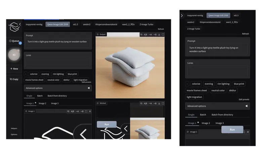The width and height of the screenshot is (269, 154).
Task: Expand Advanced options in wide layout
Action: click(58, 88)
